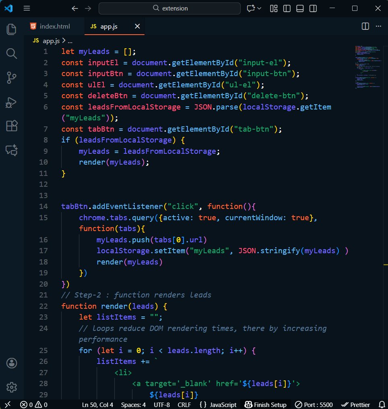Open the editor More Actions ellipsis
The width and height of the screenshot is (388, 409).
378,26
